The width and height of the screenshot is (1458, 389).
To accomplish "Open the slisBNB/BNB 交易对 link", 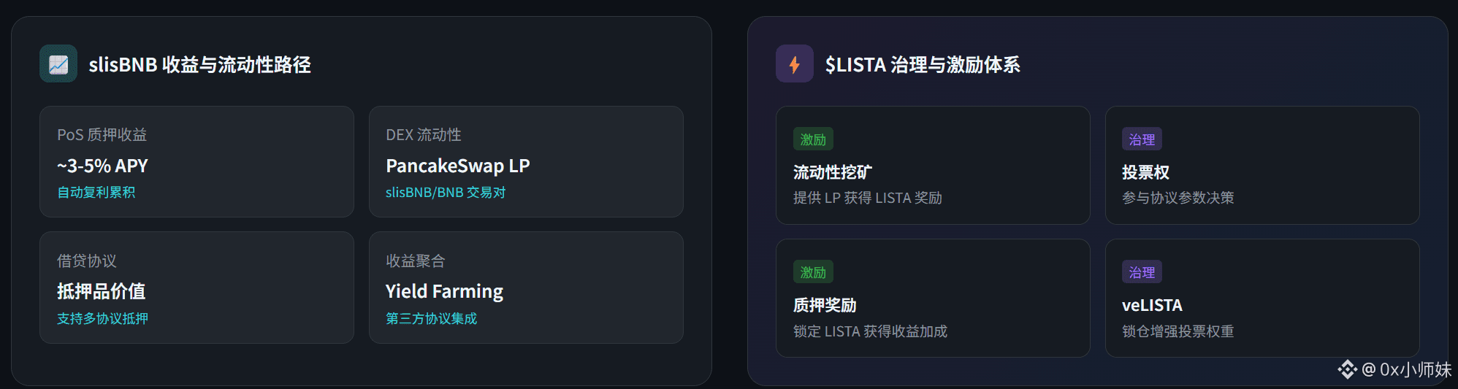I will pyautogui.click(x=446, y=193).
